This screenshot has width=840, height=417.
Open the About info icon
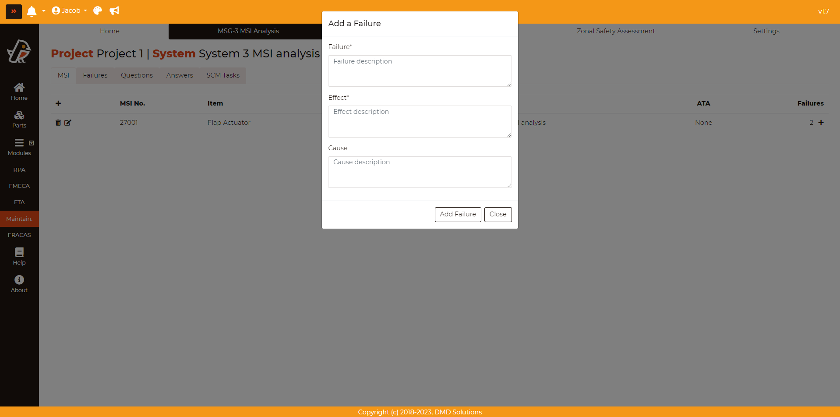click(19, 284)
